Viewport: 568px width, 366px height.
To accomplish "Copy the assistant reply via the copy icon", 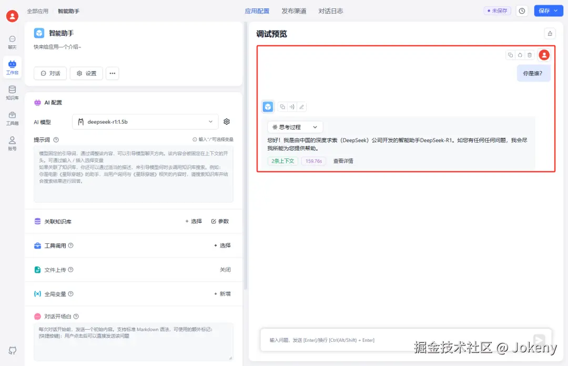I will click(x=282, y=107).
